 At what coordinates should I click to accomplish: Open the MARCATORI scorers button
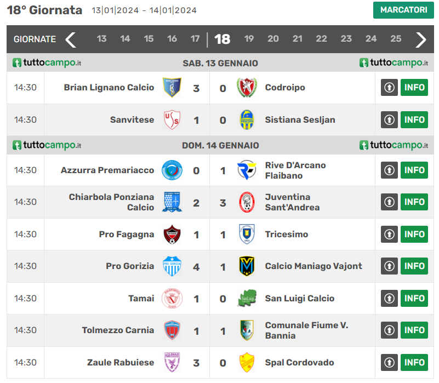click(403, 10)
